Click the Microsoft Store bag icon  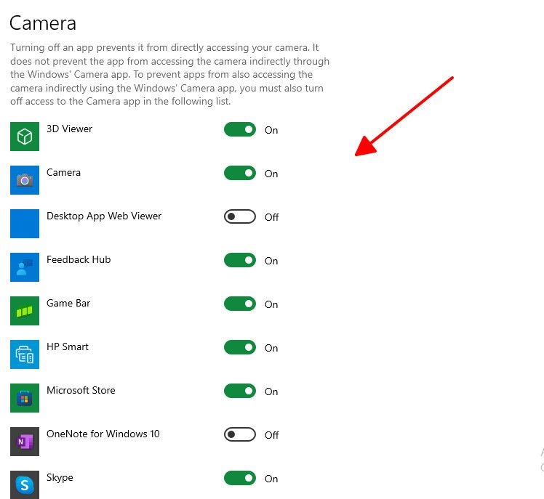pyautogui.click(x=25, y=398)
